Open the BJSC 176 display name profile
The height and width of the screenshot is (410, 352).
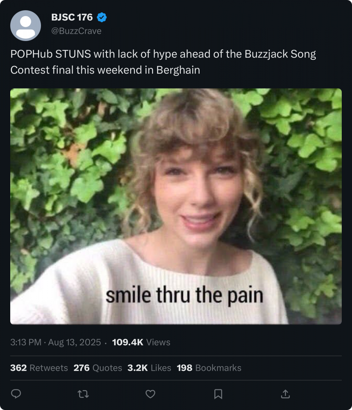(72, 17)
